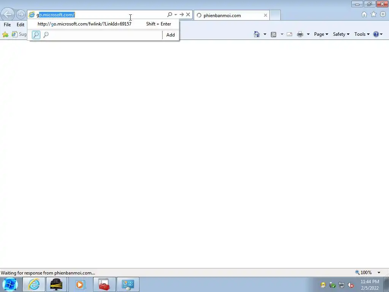
Task: Open the Tools command bar menu
Action: (362, 34)
